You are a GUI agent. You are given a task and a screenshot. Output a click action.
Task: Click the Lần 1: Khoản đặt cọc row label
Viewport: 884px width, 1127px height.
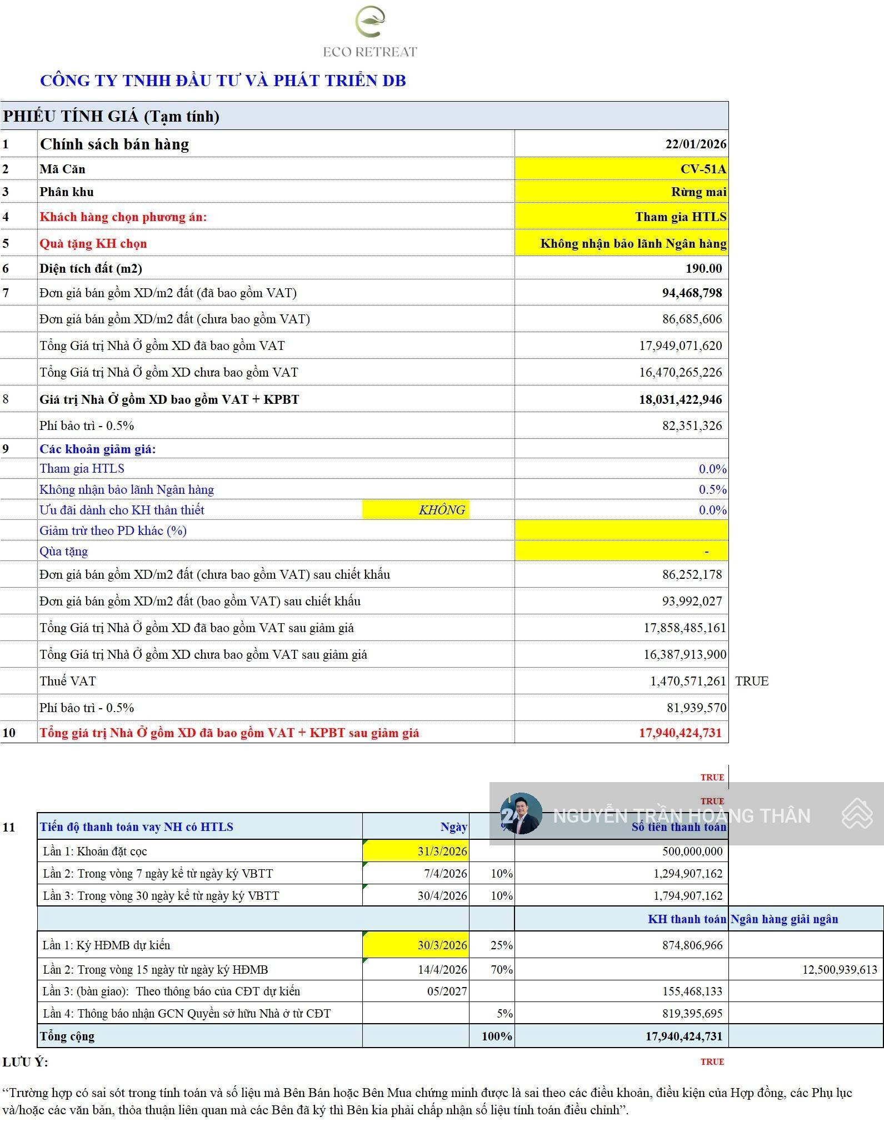point(94,851)
